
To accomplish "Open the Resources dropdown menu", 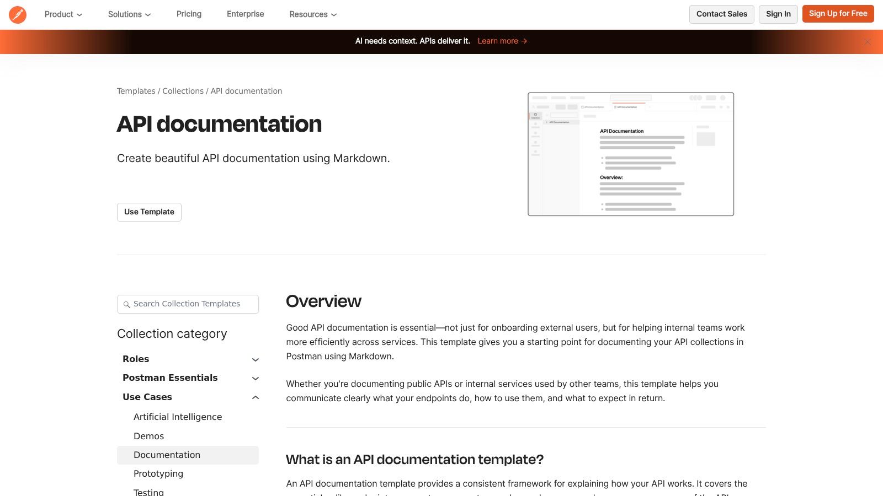I will click(x=313, y=14).
